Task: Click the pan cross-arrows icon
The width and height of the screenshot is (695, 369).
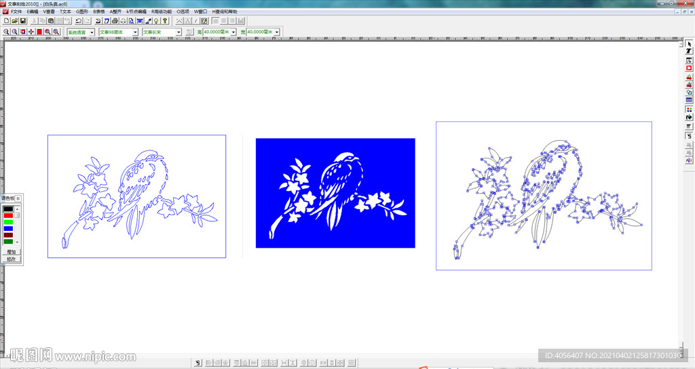Action: click(31, 32)
